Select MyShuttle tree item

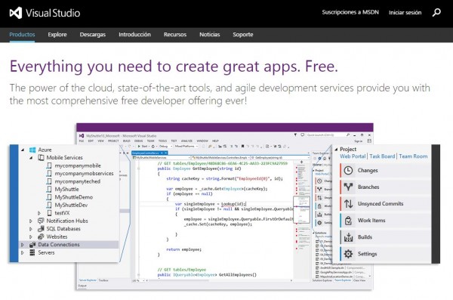[66, 189]
